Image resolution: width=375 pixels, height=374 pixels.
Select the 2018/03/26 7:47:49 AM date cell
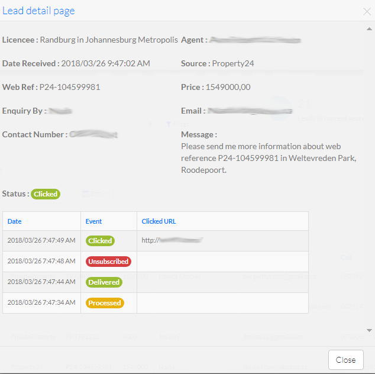41,241
